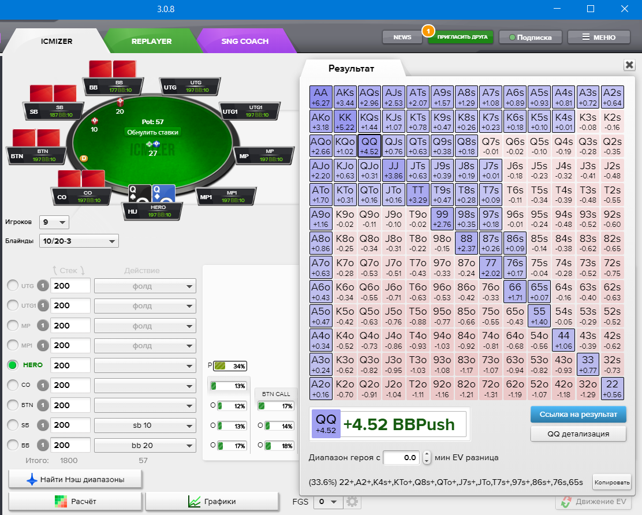642x515 pixels.
Task: Open the CO action dropdown
Action: pyautogui.click(x=145, y=386)
